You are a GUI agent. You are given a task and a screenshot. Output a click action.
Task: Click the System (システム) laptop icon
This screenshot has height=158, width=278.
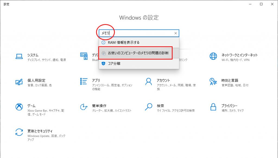pos(19,56)
